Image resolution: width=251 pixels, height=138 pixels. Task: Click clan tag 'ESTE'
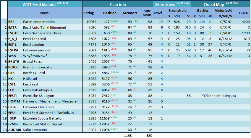[12, 84]
